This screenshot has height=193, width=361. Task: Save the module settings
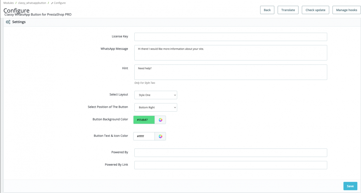350,186
